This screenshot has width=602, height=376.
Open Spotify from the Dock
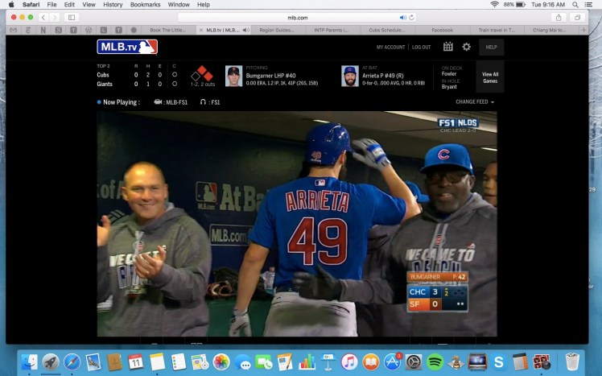click(435, 362)
